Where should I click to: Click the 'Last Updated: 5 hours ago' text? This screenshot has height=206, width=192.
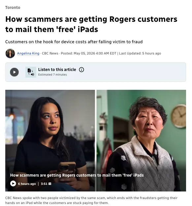point(140,53)
